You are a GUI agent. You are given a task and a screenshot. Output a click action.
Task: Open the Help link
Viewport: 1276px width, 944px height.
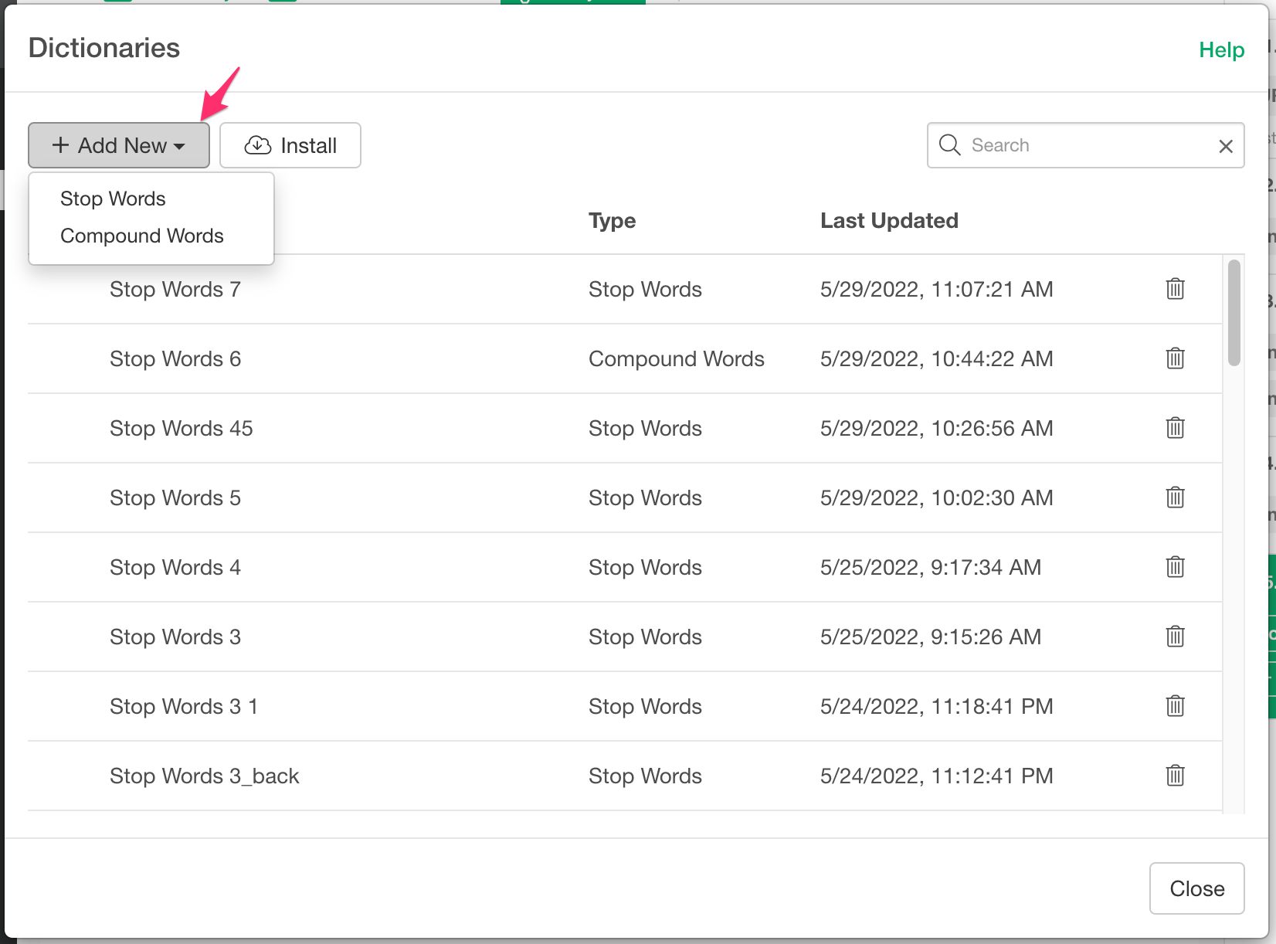(1221, 50)
